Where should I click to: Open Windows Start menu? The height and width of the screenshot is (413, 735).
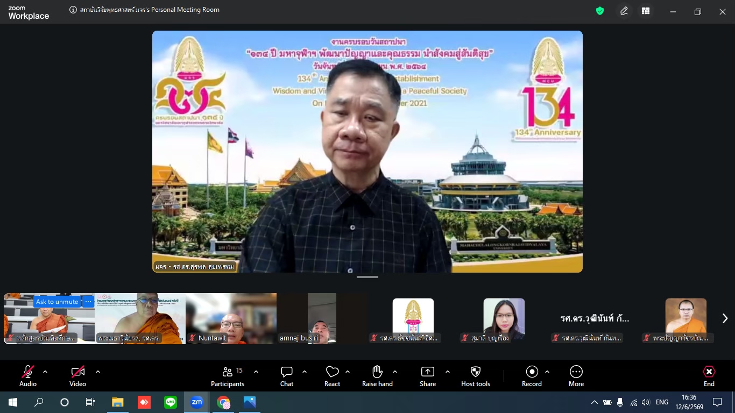click(13, 402)
